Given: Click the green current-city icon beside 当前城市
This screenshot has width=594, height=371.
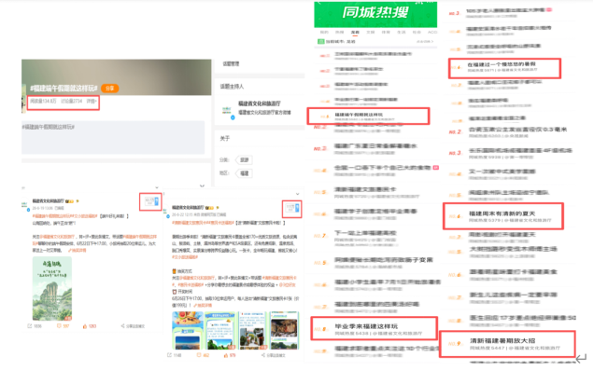Looking at the screenshot, I should coord(320,42).
